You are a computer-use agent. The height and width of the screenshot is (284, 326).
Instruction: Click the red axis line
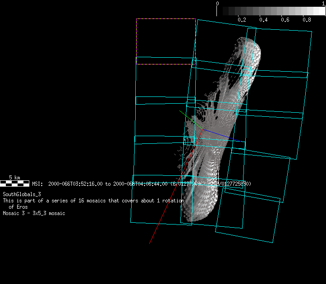coord(162,216)
